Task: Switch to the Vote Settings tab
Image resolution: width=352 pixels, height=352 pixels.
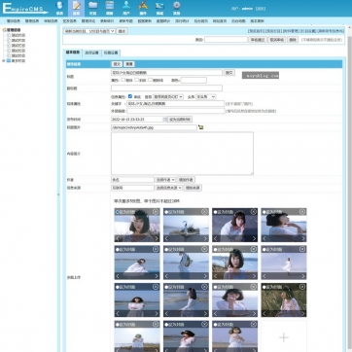Action: [111, 53]
